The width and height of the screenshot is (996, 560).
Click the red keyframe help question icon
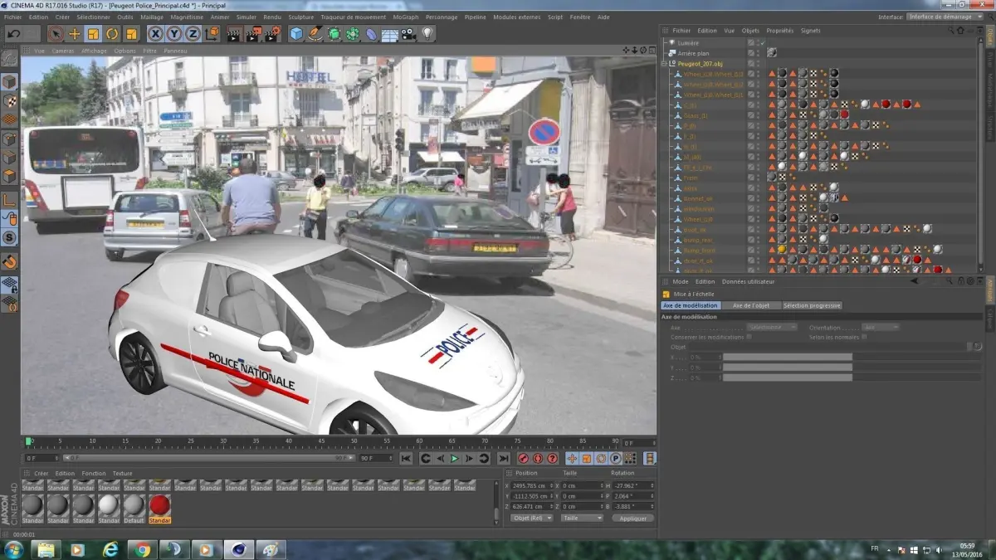(553, 459)
